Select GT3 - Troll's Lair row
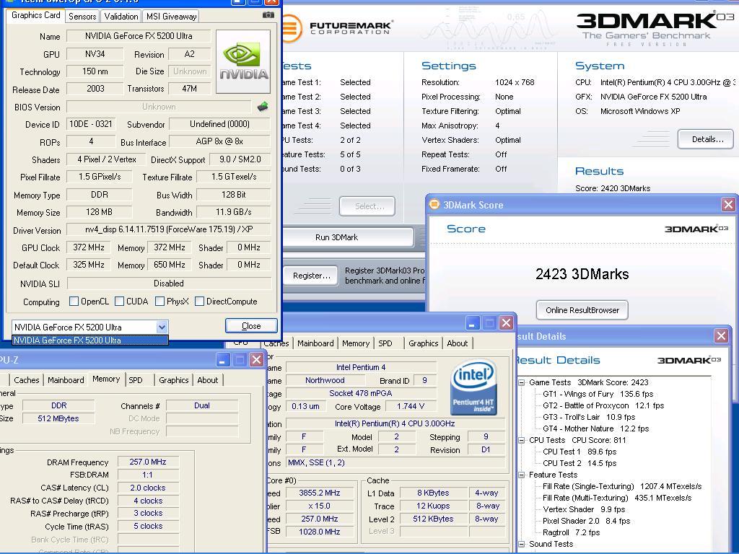 (x=589, y=417)
